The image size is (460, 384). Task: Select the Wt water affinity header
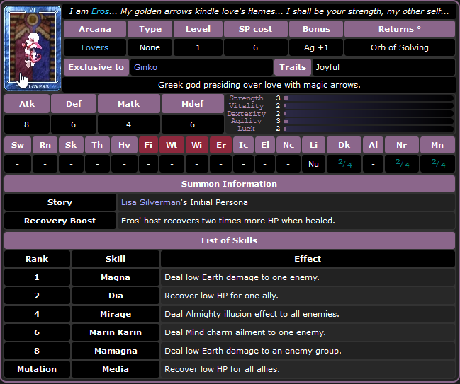171,145
